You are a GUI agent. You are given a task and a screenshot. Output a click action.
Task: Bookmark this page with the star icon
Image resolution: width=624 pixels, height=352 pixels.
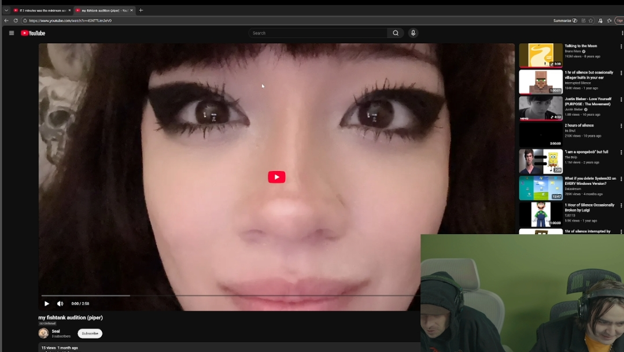coord(591,20)
